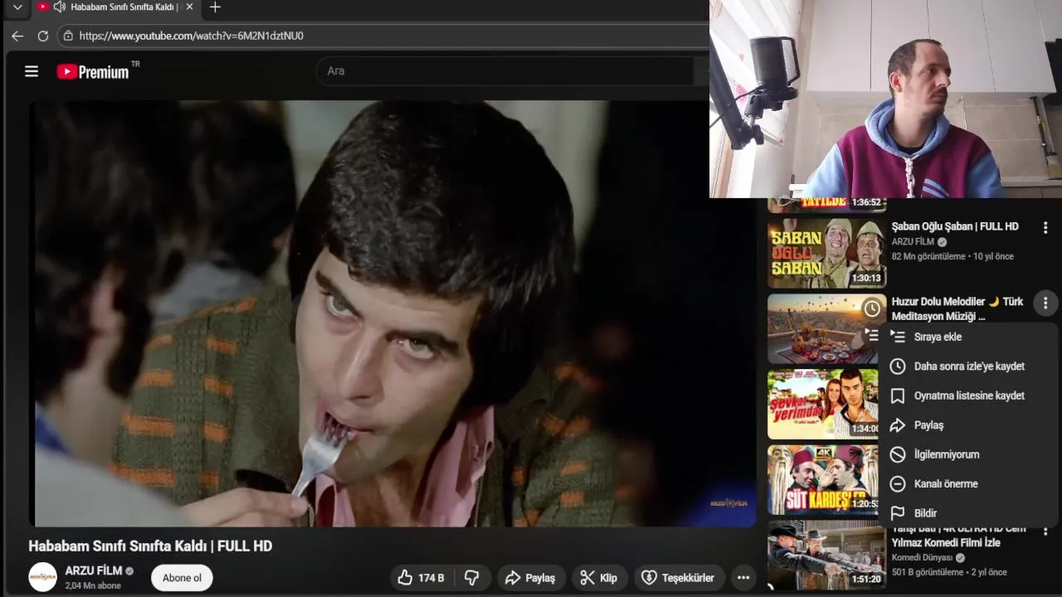Select İlgilenmiyorum menu option
The image size is (1062, 597).
(967, 454)
